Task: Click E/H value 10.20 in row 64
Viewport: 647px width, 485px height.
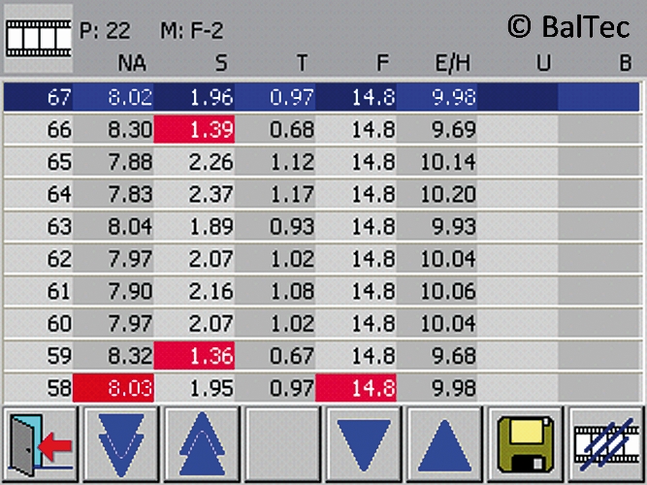Action: 448,194
